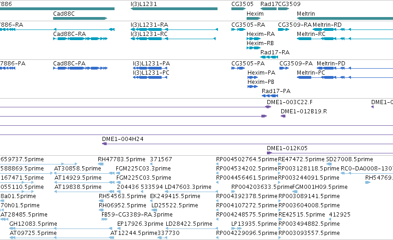This screenshot has height=240, width=393.
Task: Select the Hexim-RB transcript label
Action: pyautogui.click(x=260, y=43)
